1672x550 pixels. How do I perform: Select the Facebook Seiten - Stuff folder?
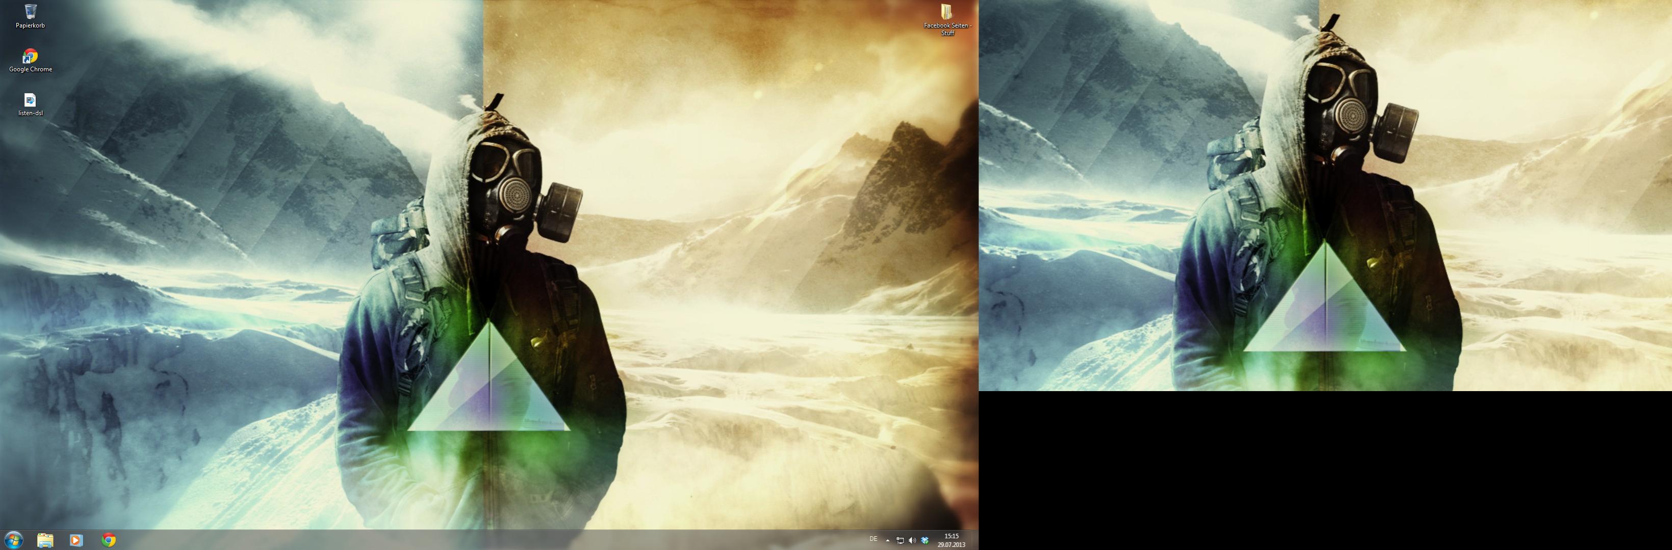(947, 12)
